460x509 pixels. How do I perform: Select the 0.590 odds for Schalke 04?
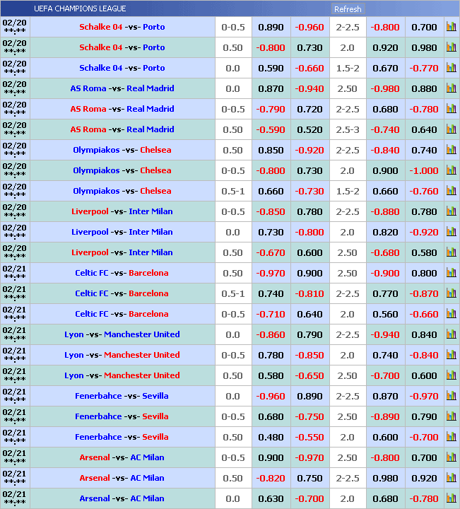point(271,69)
